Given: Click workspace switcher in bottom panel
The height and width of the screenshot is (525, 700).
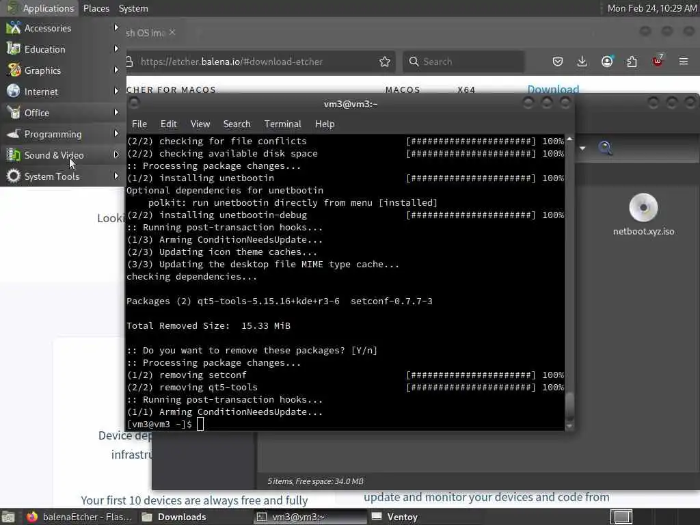Looking at the screenshot, I should pyautogui.click(x=621, y=517).
